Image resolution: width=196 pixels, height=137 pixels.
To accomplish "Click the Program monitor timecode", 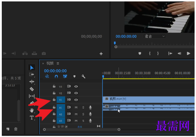I will click(x=126, y=36).
